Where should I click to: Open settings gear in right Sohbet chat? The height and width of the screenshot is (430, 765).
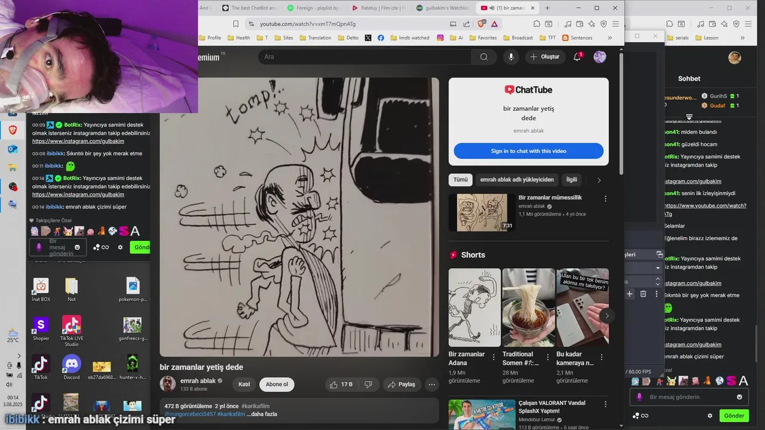click(x=710, y=416)
